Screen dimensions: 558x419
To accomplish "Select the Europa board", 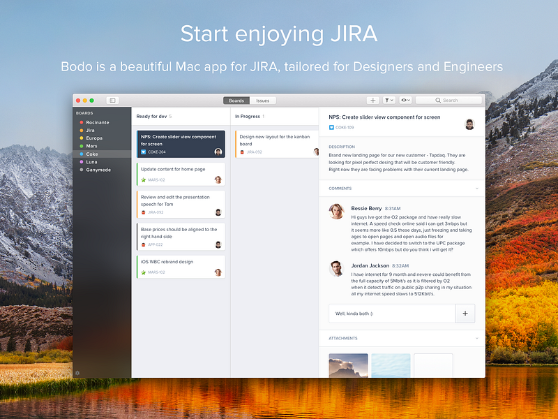I will point(102,138).
